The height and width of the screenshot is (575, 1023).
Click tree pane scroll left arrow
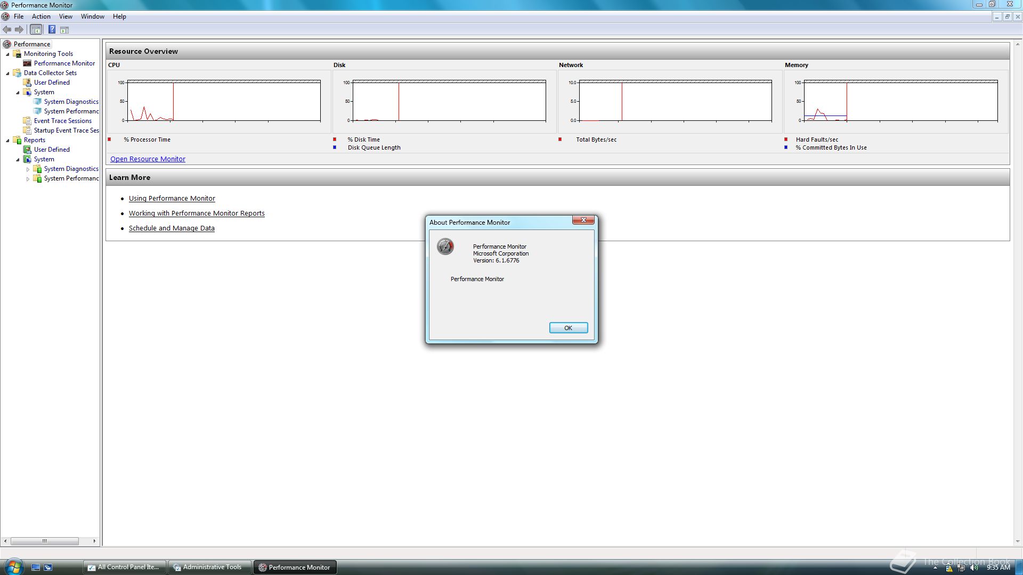[5, 541]
